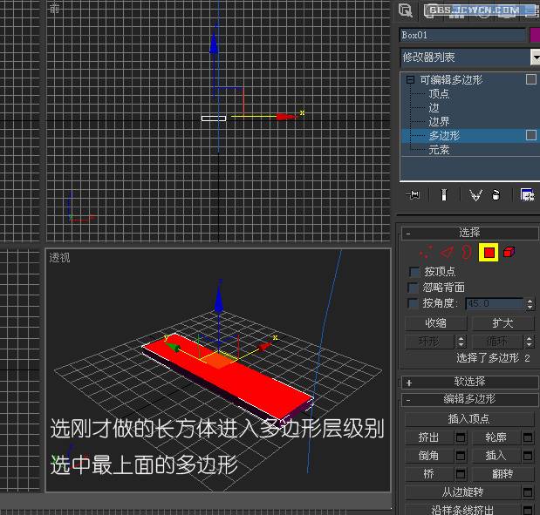
Task: Select Border sub-object icon in 选择 rollout
Action: (467, 253)
